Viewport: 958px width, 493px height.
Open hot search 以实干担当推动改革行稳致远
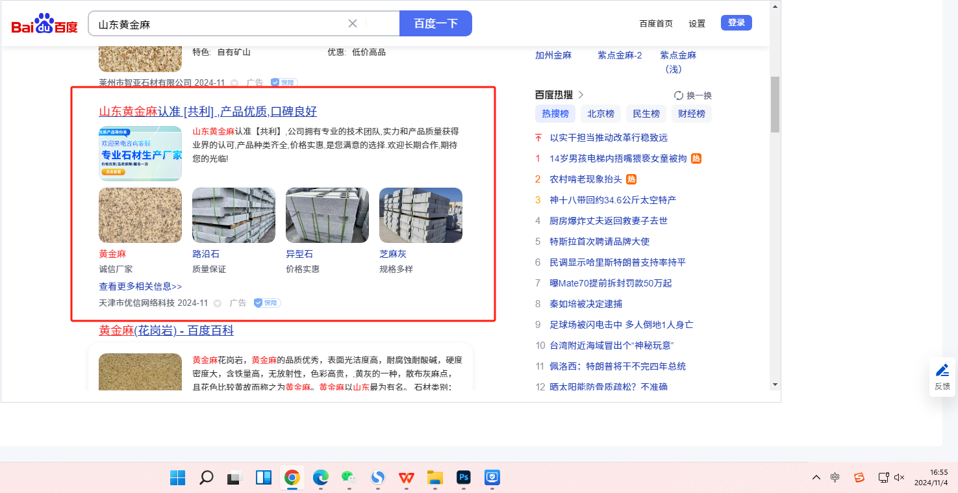pyautogui.click(x=609, y=138)
